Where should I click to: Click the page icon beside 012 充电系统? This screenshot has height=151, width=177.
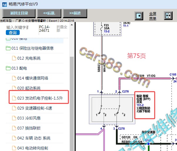tap(14, 58)
